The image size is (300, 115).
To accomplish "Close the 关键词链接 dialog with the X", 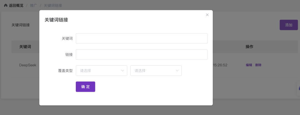I will tap(207, 15).
